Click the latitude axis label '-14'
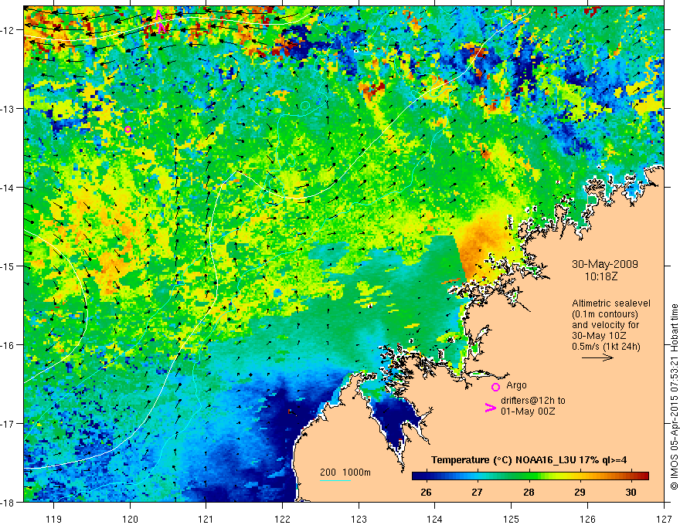This screenshot has width=680, height=525. (8, 188)
